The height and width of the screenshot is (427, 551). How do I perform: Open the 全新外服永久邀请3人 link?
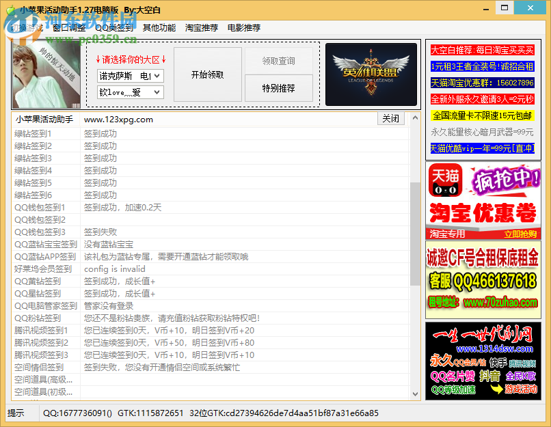(x=482, y=99)
